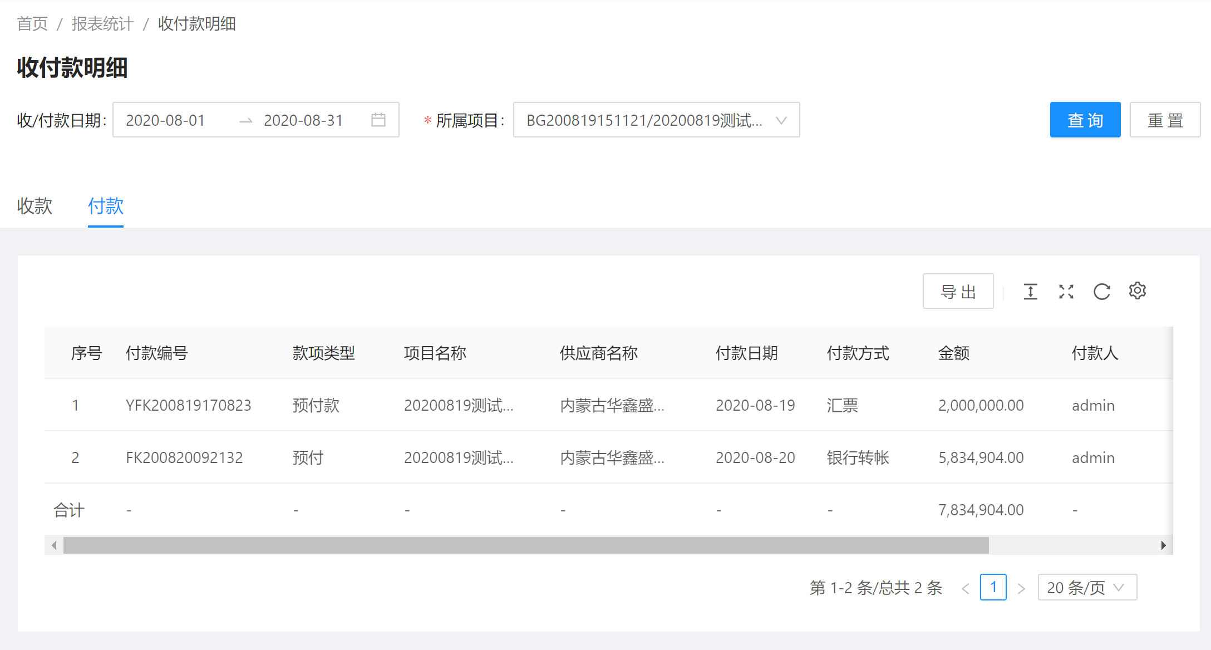Click the fullscreen expand icon
Viewport: 1211px width, 650px height.
coord(1066,291)
